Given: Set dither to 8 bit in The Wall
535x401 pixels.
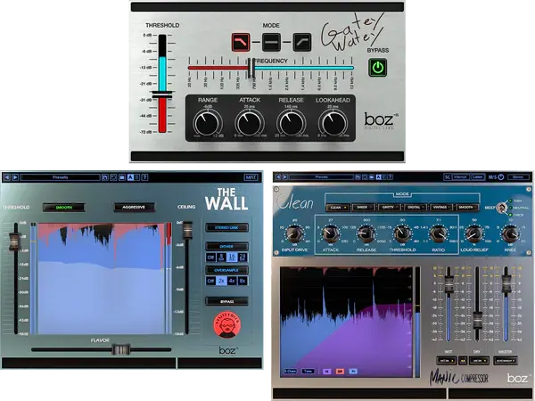Looking at the screenshot, I should (x=221, y=258).
